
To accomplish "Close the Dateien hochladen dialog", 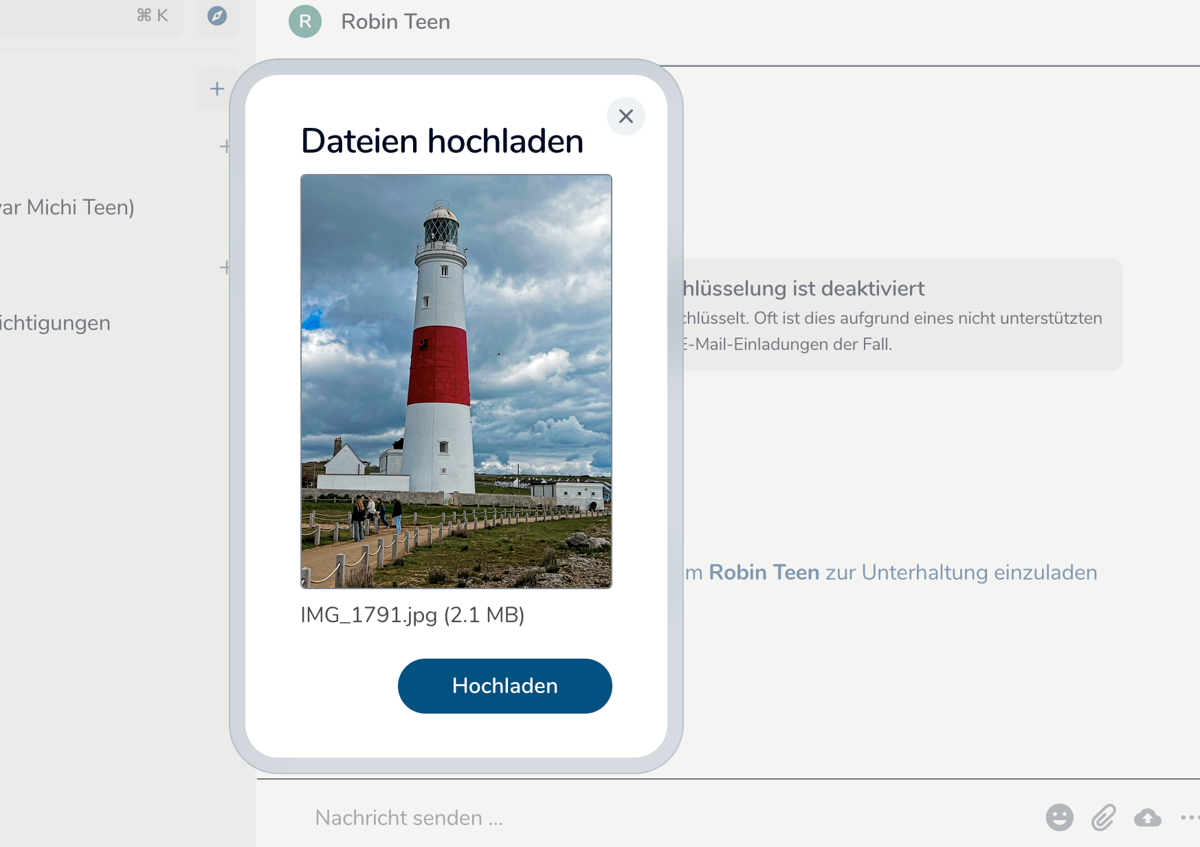I will click(625, 116).
